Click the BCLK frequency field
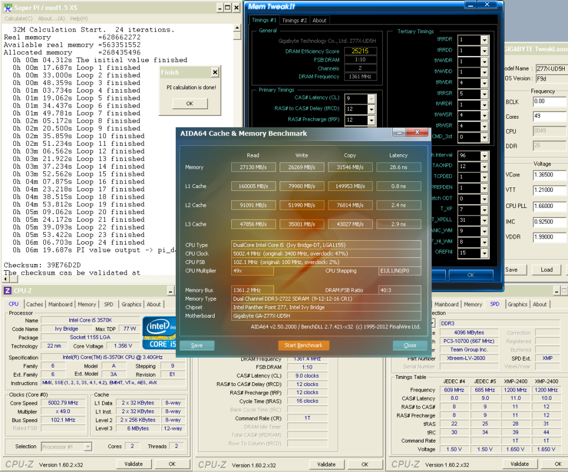 click(x=549, y=102)
